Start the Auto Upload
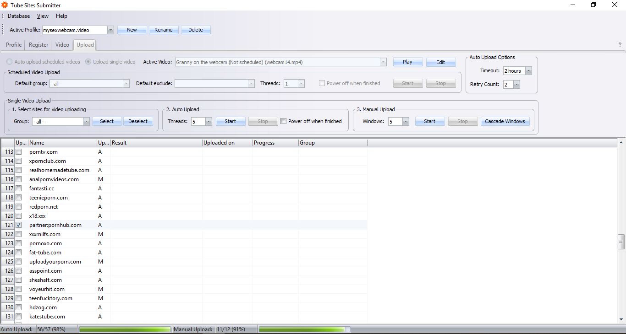This screenshot has height=334, width=626. click(231, 121)
